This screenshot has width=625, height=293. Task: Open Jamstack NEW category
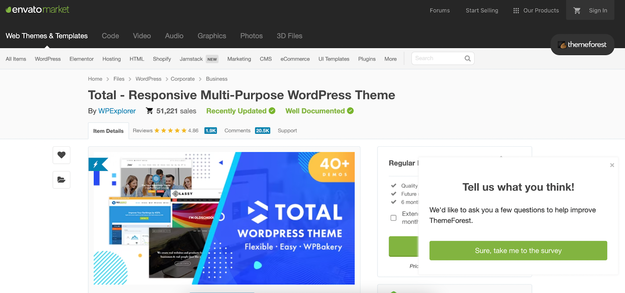click(x=199, y=59)
